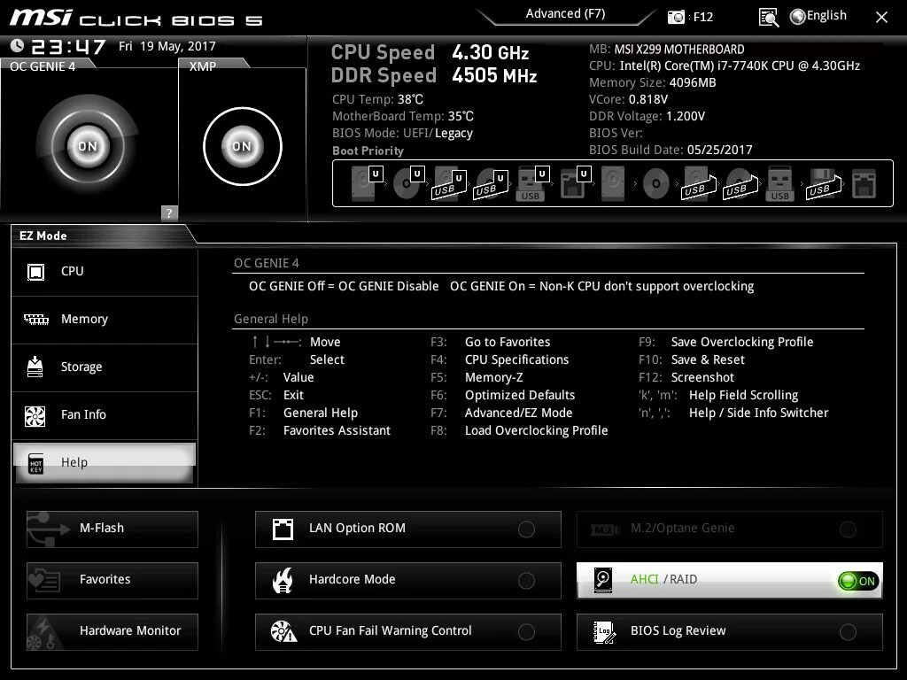Click the F10 Save & Reset help entry
Screen dimensions: 907x680
[691, 359]
